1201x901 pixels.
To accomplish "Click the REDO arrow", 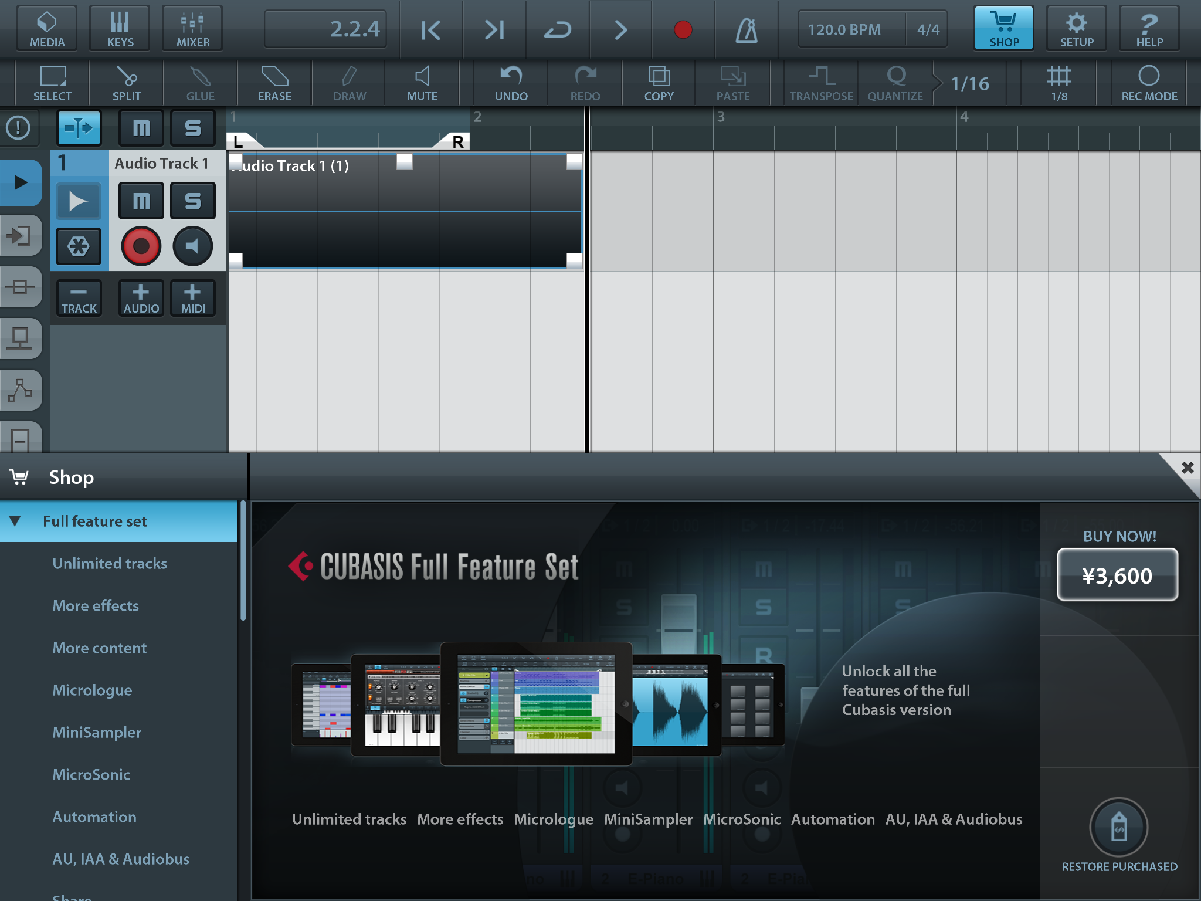I will [x=585, y=83].
